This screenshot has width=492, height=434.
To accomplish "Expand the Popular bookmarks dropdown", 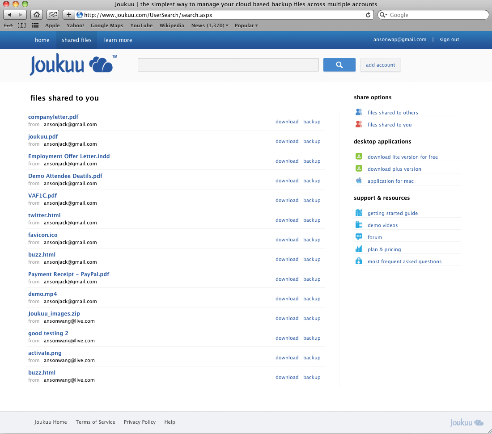I will coord(246,25).
